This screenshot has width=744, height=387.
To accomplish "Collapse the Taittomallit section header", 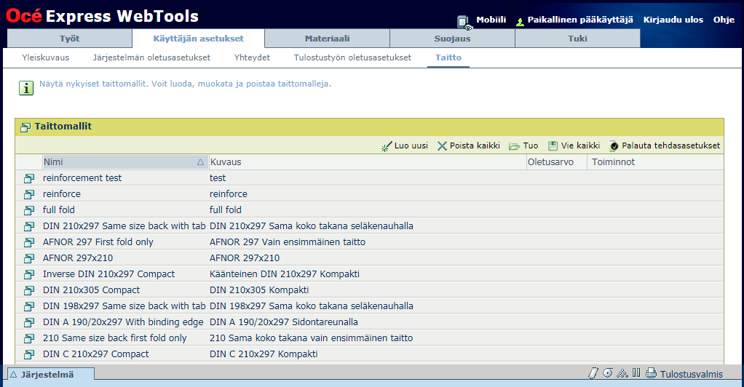I will tap(25, 127).
